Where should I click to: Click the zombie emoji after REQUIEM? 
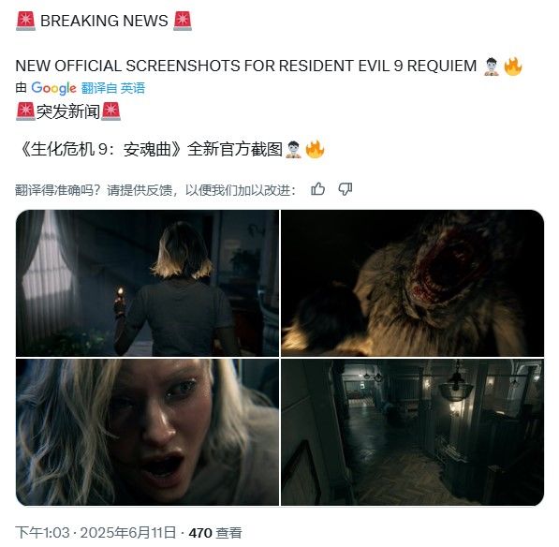492,66
